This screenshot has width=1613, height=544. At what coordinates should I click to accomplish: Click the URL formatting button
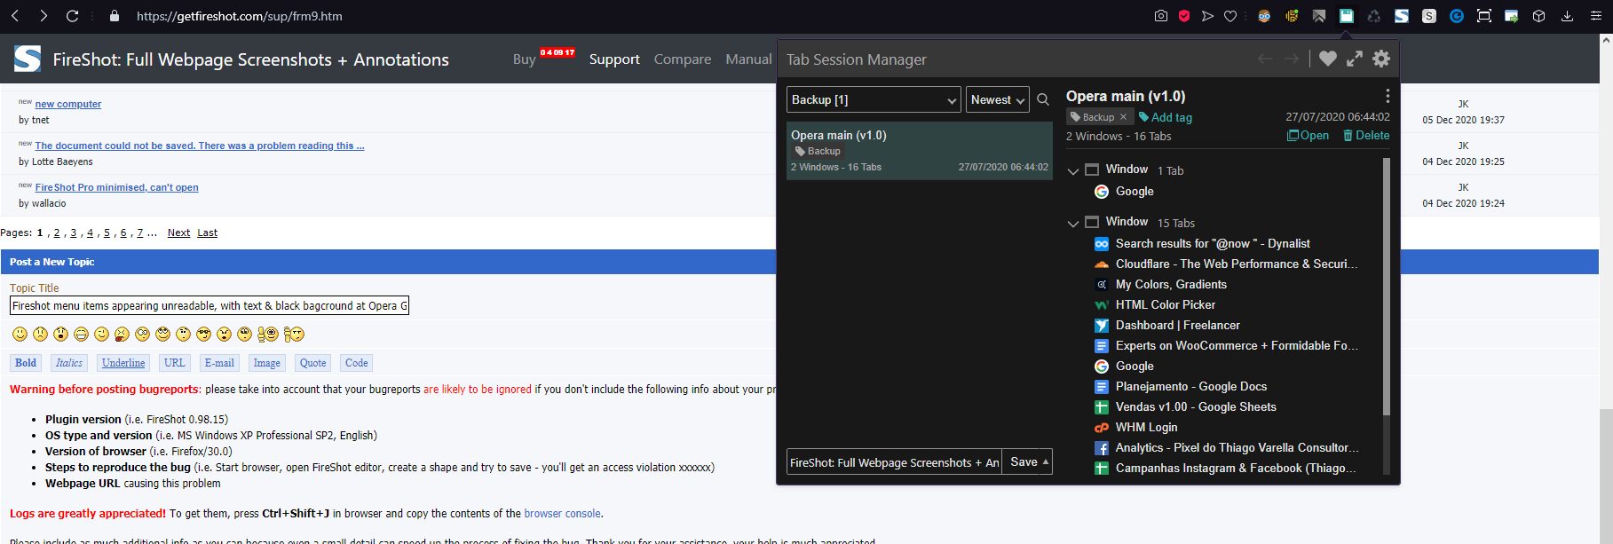tap(175, 363)
